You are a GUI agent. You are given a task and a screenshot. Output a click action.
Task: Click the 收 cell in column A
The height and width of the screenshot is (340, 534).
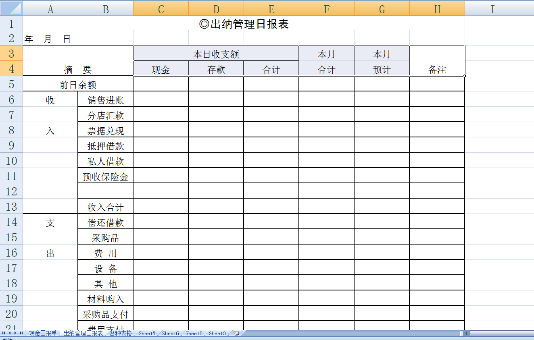(50, 100)
